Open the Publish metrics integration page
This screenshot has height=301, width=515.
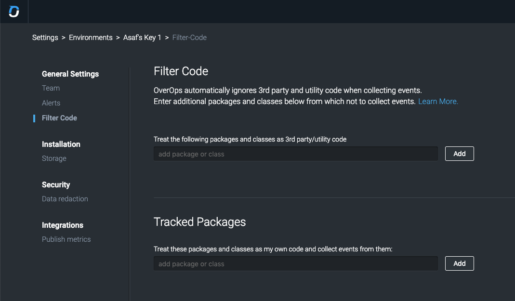tap(66, 239)
